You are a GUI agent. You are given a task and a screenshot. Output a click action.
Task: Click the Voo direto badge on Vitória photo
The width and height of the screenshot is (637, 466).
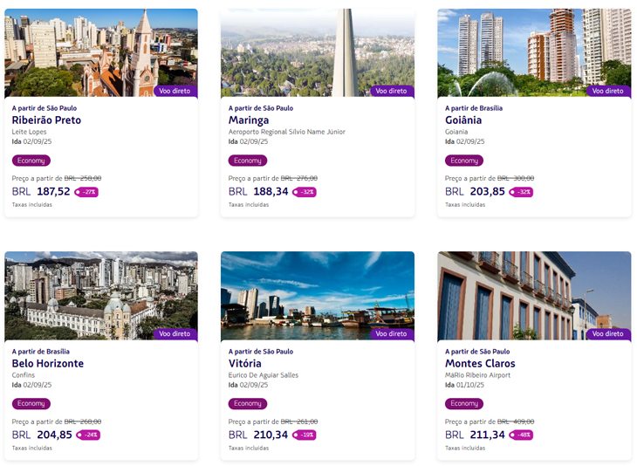tap(392, 334)
